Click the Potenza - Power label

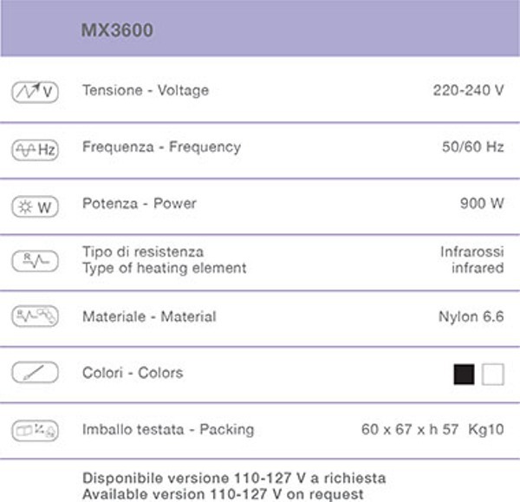tap(140, 204)
